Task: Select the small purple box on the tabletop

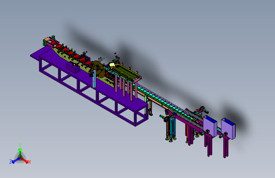Action: pos(73,68)
